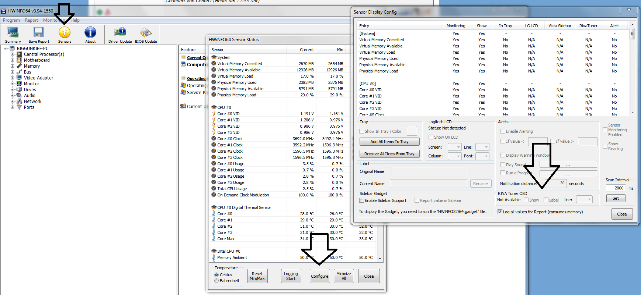
Task: Click the Set scan interval button
Action: (616, 198)
